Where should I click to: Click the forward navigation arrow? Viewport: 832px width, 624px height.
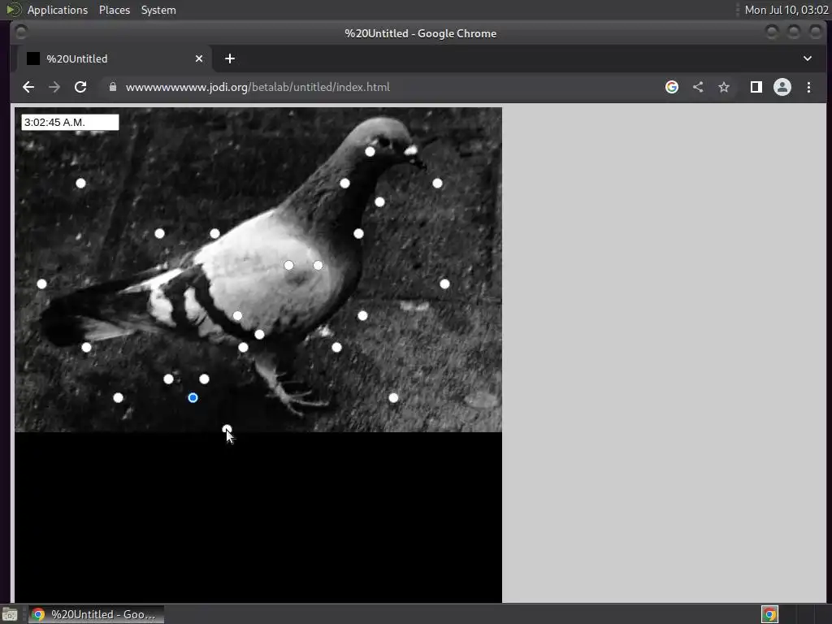[54, 87]
